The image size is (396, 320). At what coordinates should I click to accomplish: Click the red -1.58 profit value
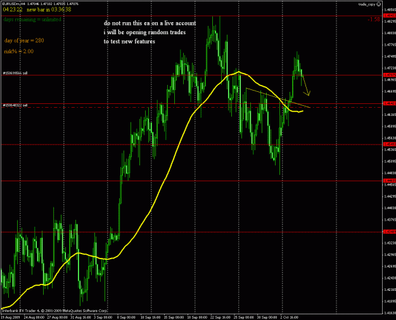374,20
